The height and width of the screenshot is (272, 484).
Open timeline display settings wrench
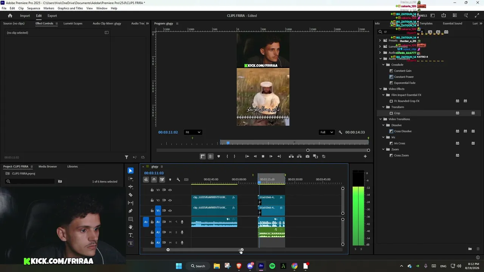coord(178,179)
